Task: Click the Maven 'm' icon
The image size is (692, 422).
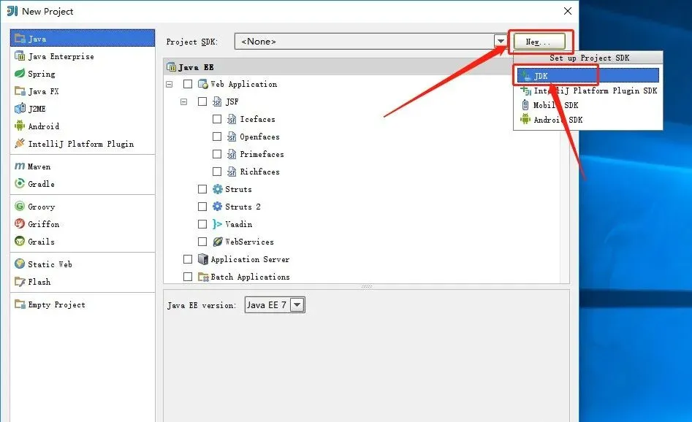Action: point(20,166)
